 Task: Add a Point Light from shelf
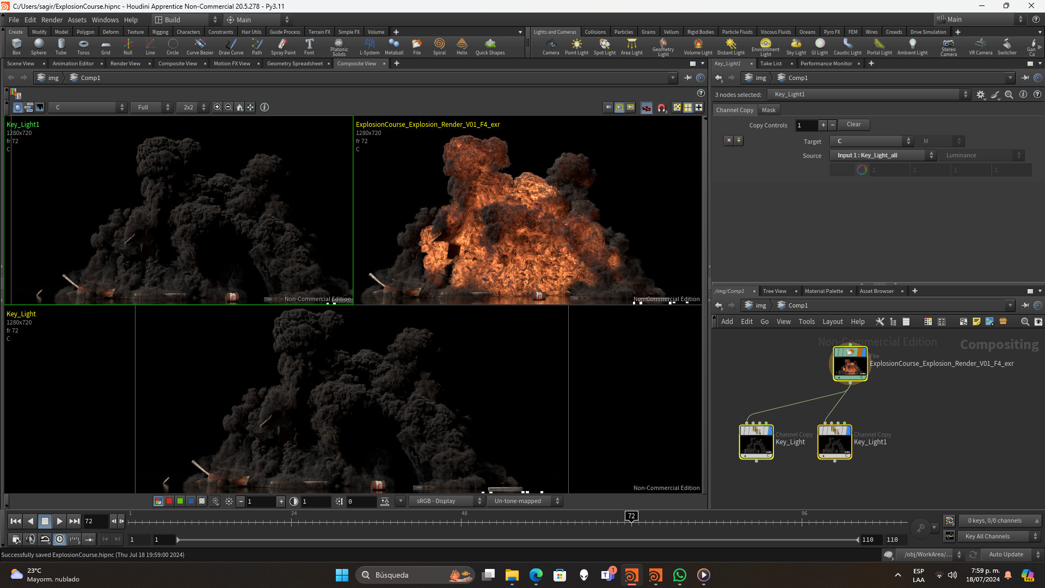click(x=576, y=46)
